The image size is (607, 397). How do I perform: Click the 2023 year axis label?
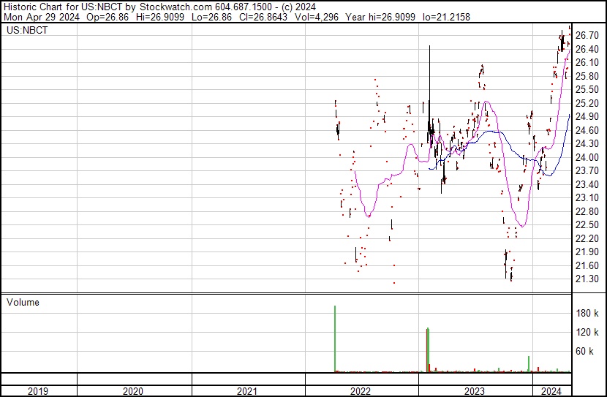point(474,391)
